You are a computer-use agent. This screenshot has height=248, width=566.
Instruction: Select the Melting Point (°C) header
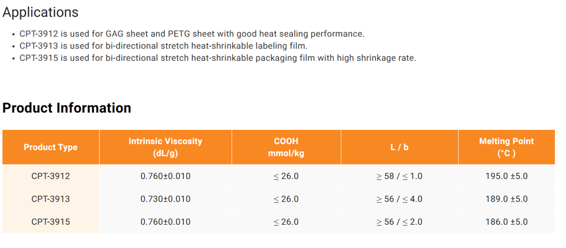pyautogui.click(x=507, y=147)
